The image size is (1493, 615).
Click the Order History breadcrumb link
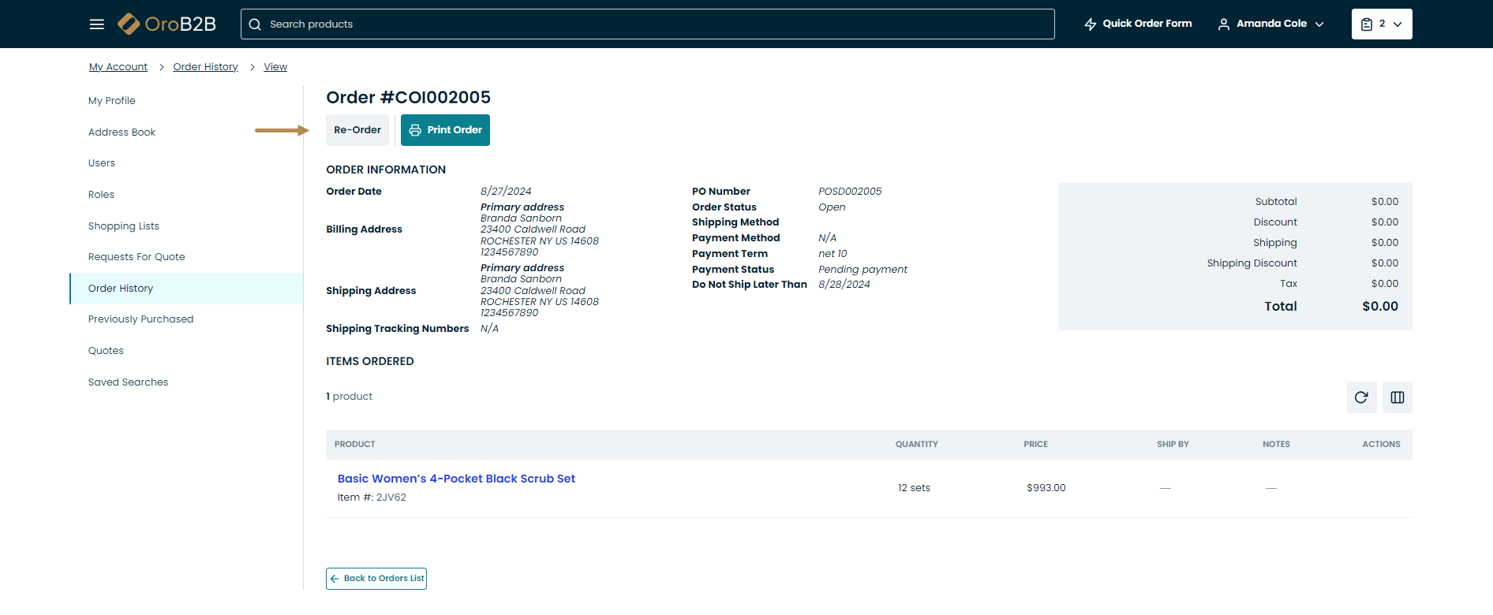[x=205, y=67]
